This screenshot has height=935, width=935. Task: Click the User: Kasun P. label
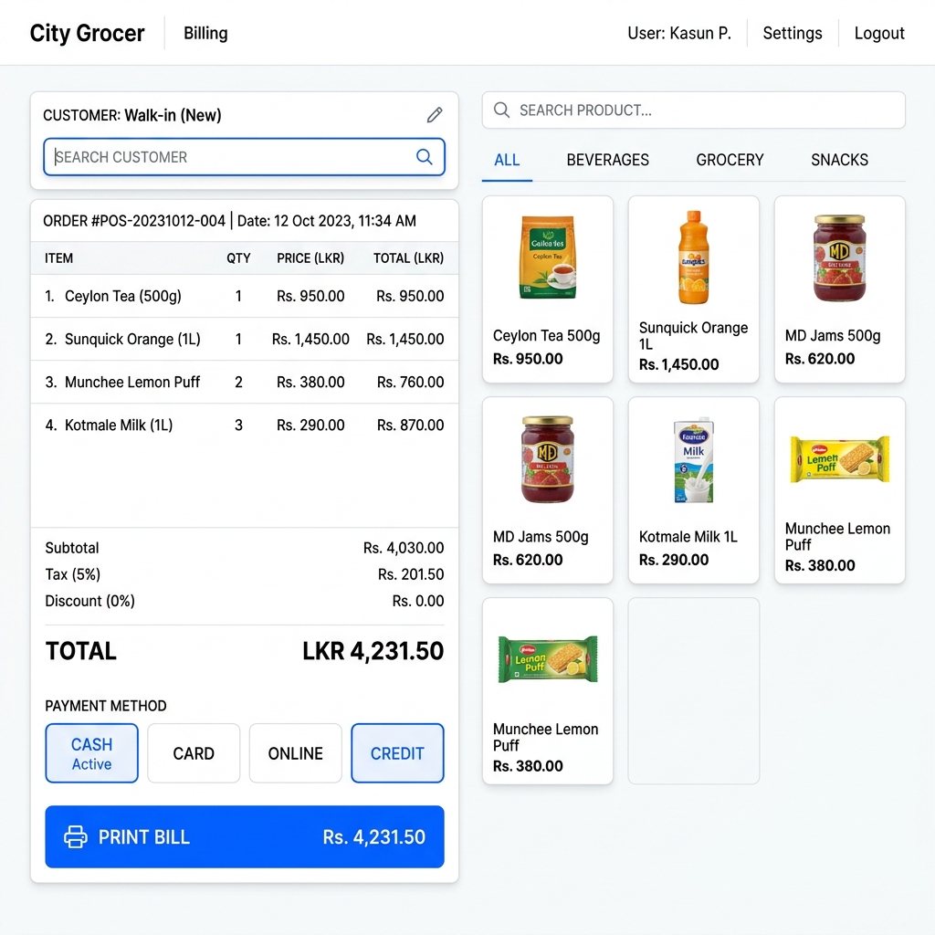679,34
